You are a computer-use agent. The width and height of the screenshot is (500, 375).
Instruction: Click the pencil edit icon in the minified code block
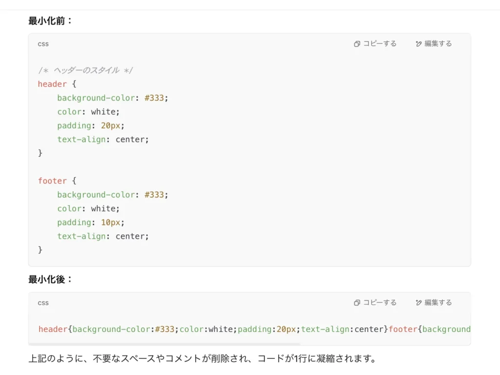(418, 303)
